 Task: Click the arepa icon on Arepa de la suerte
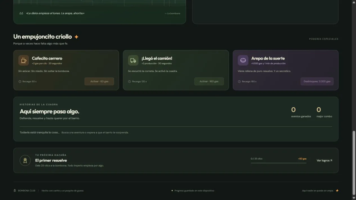[243, 60]
